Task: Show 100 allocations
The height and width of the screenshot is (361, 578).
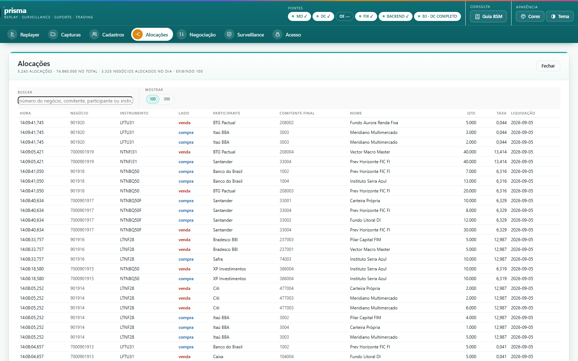Action: click(x=153, y=99)
